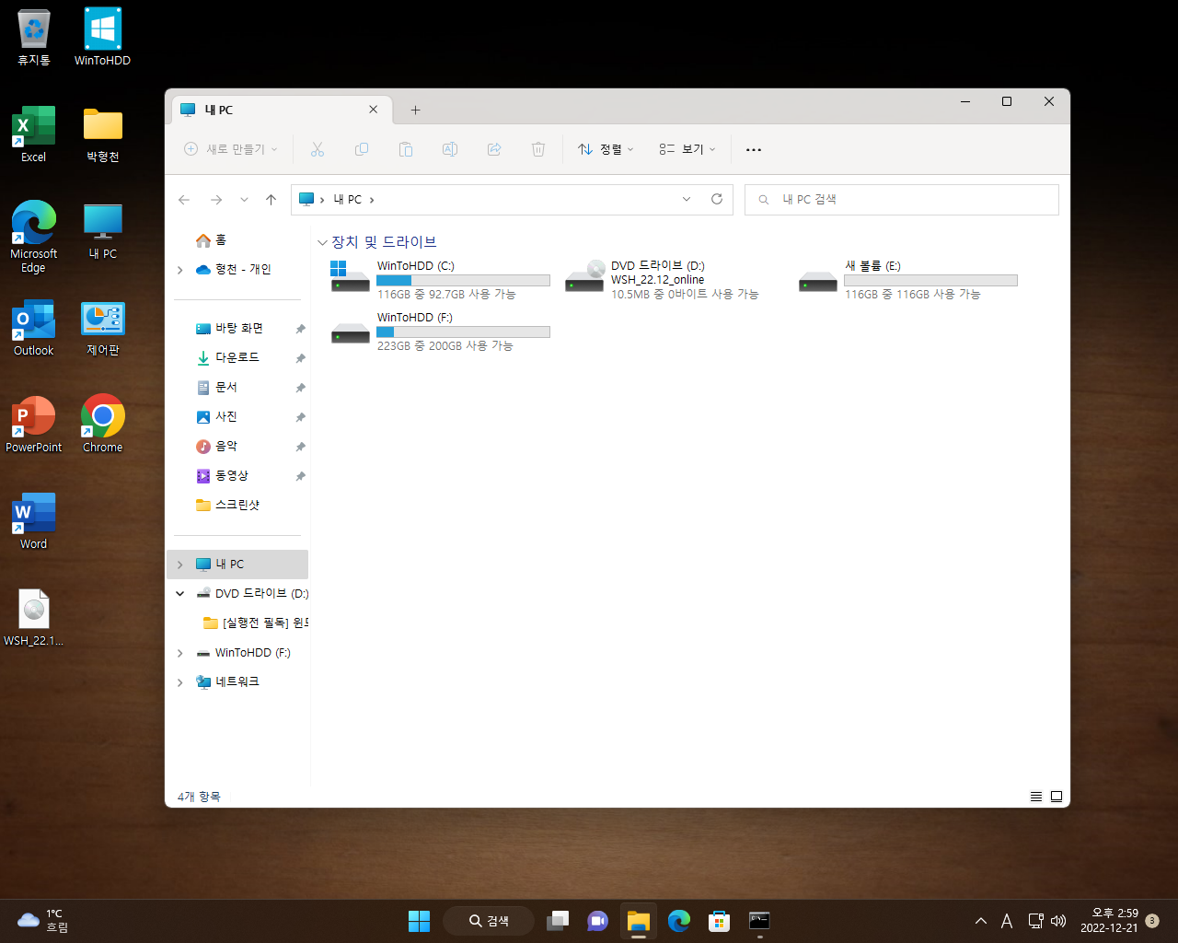The height and width of the screenshot is (943, 1178).
Task: Select the WinToHDD (C:) drive usage bar
Action: pos(463,280)
